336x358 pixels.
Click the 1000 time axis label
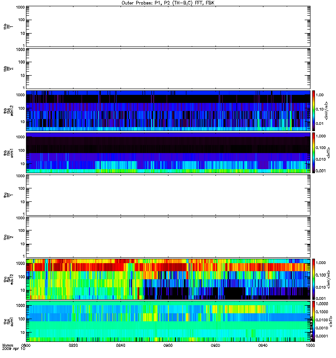(x=310, y=345)
